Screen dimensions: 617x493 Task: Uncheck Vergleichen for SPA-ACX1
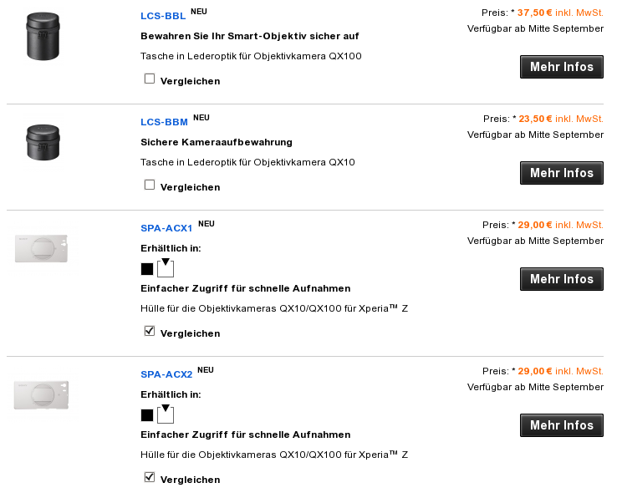(x=150, y=331)
